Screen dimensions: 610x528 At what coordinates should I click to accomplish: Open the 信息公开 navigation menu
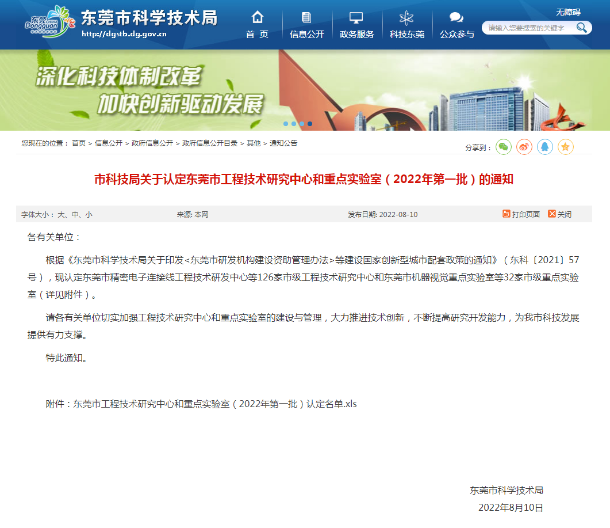[306, 33]
